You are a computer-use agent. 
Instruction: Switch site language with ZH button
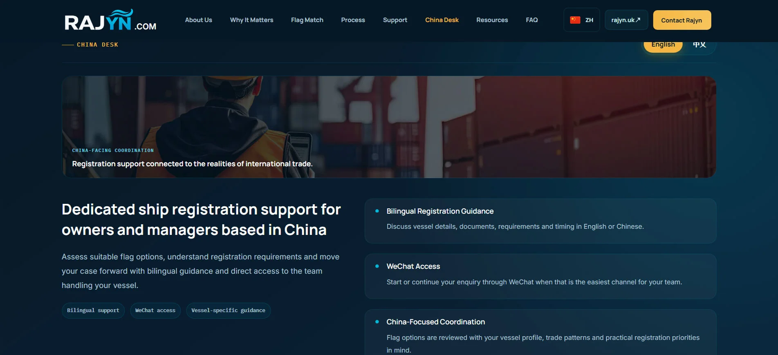581,20
